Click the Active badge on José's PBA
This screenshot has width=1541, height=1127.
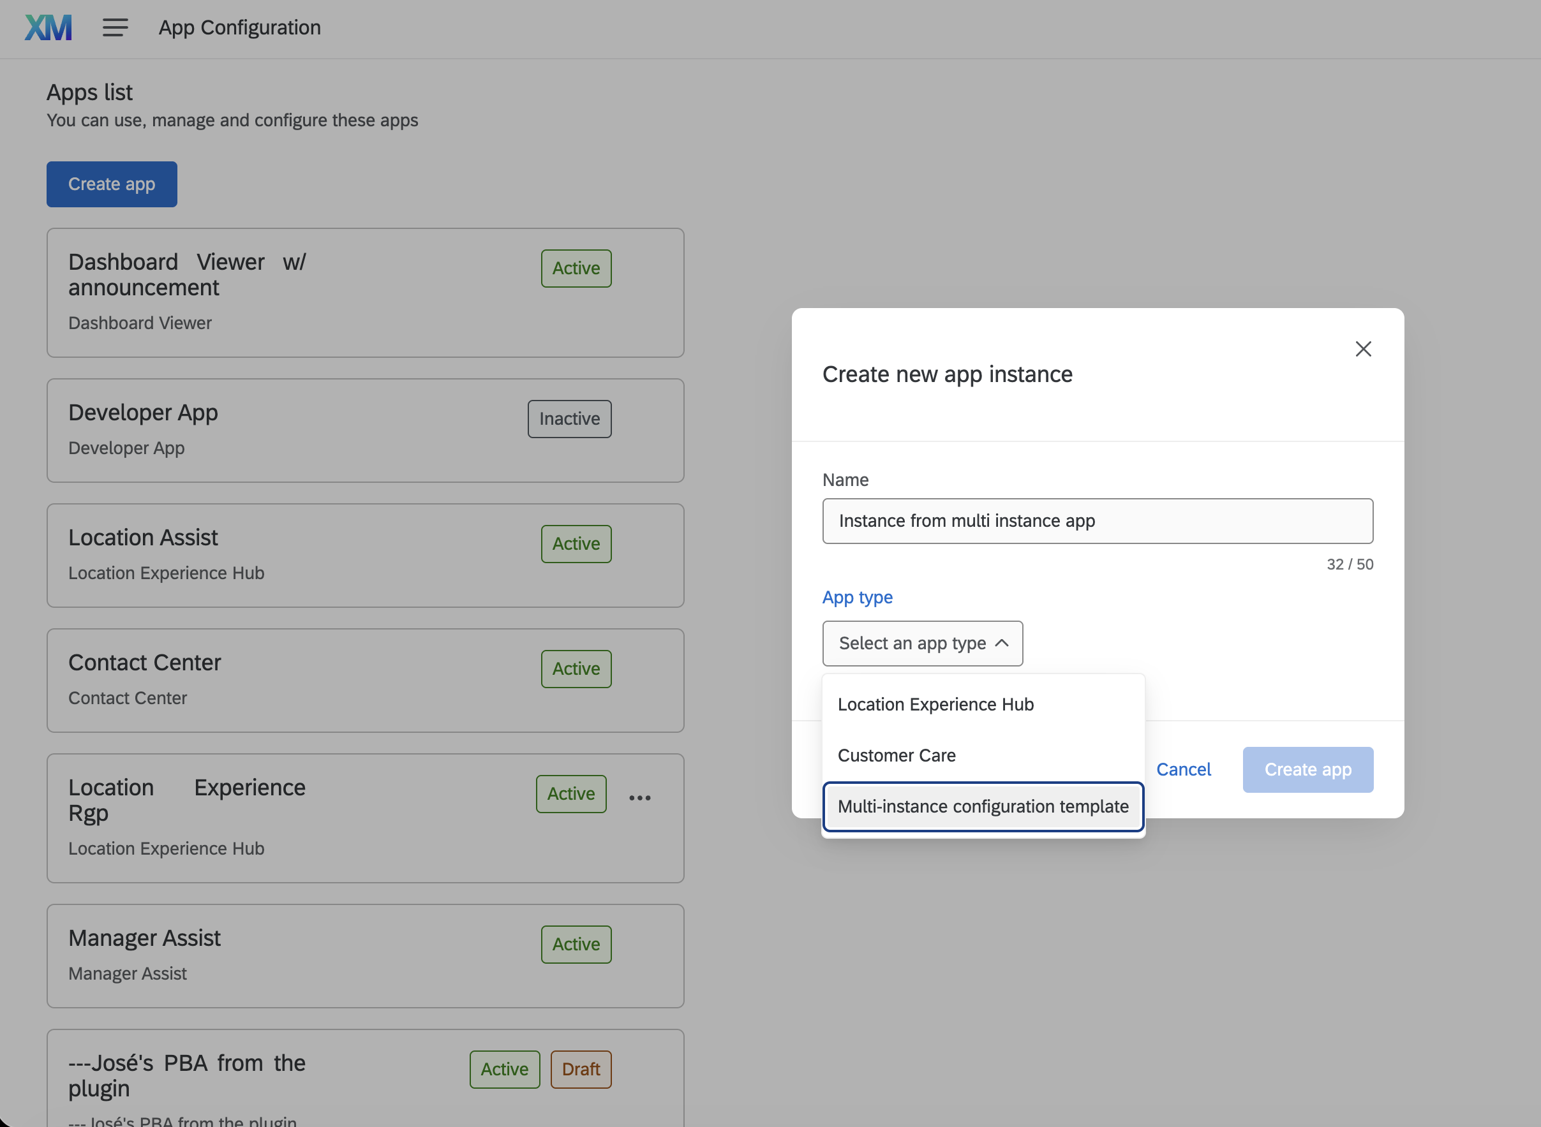pyautogui.click(x=504, y=1069)
